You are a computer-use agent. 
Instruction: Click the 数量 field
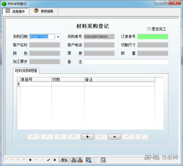click(x=153, y=53)
